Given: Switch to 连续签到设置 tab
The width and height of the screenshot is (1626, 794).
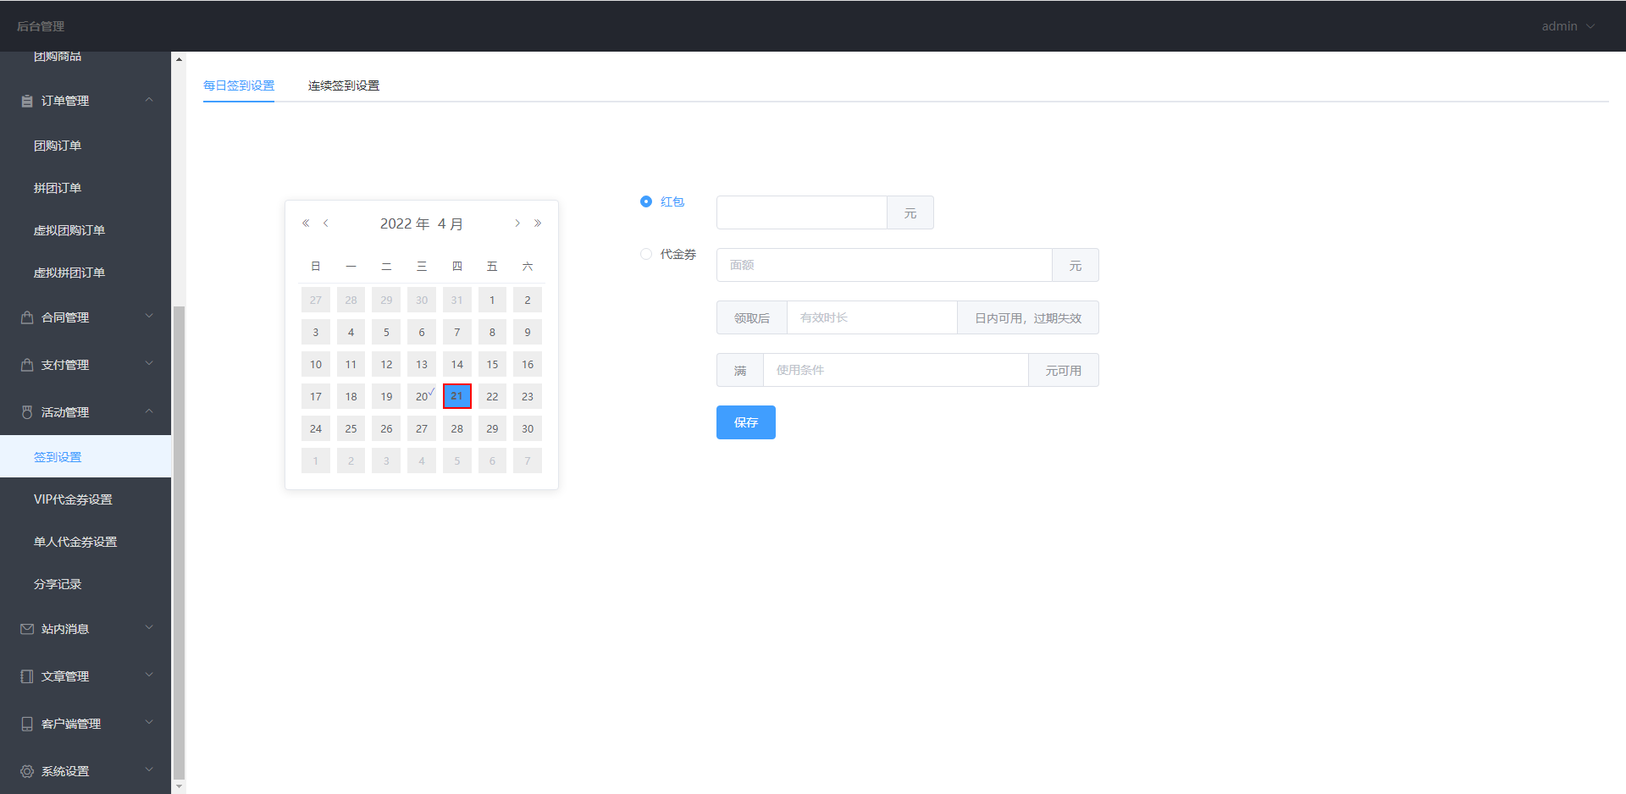Looking at the screenshot, I should point(343,85).
